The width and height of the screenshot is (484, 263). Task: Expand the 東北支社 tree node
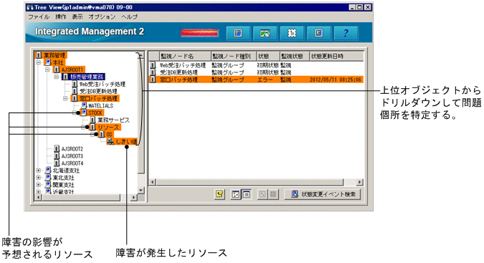coord(39,178)
